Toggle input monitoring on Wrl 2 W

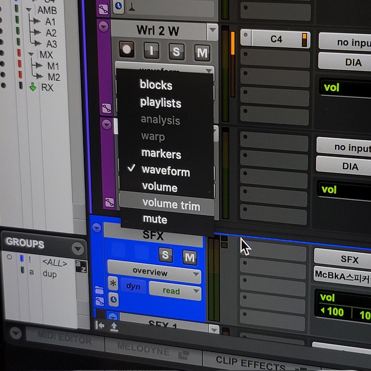(x=151, y=51)
